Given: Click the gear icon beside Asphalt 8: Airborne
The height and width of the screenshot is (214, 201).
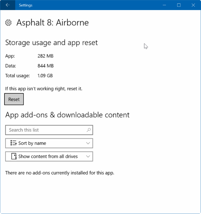Looking at the screenshot, I should click(x=8, y=23).
